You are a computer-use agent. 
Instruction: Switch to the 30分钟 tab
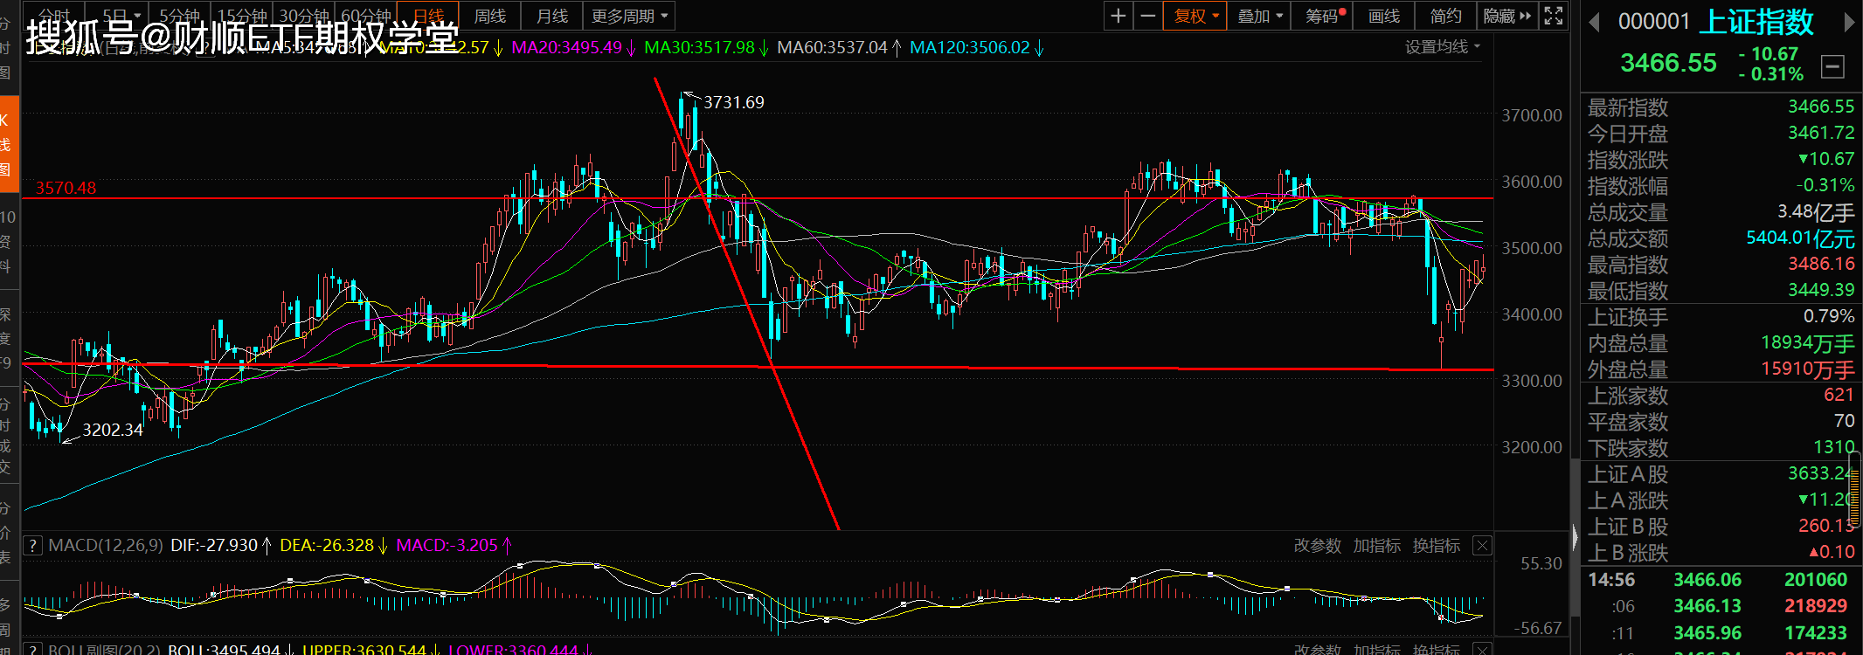[303, 16]
